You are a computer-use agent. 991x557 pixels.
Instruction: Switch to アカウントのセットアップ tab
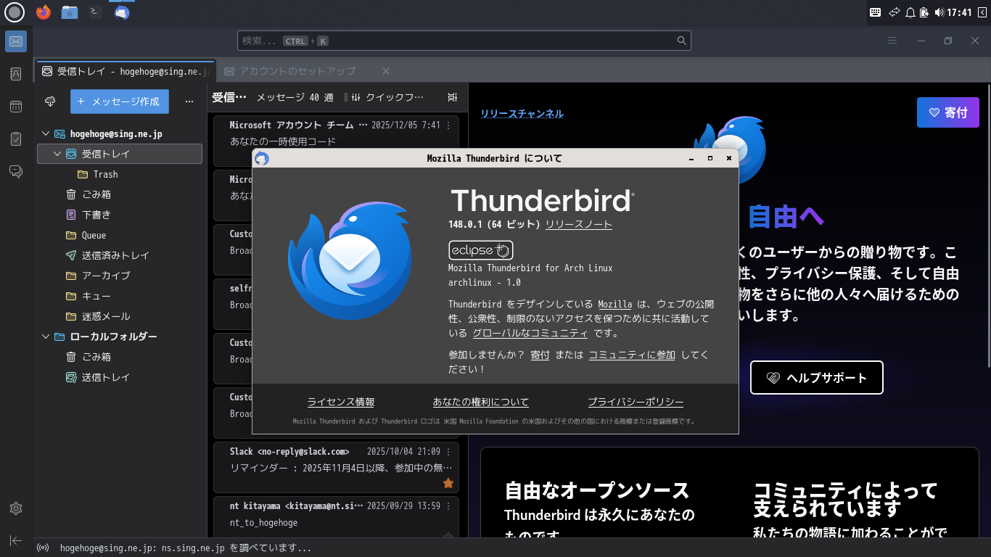297,71
